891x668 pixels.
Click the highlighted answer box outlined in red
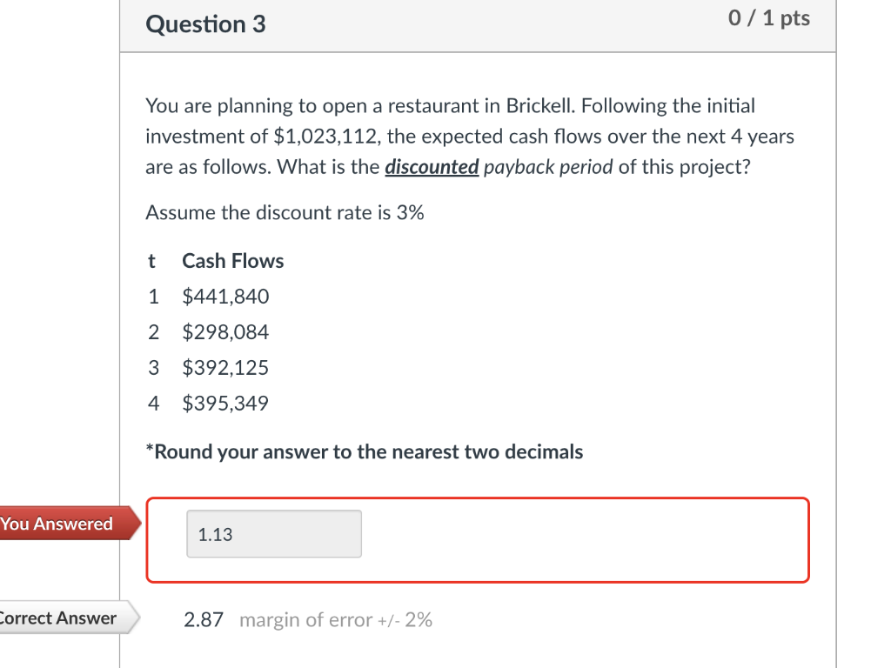coord(477,539)
